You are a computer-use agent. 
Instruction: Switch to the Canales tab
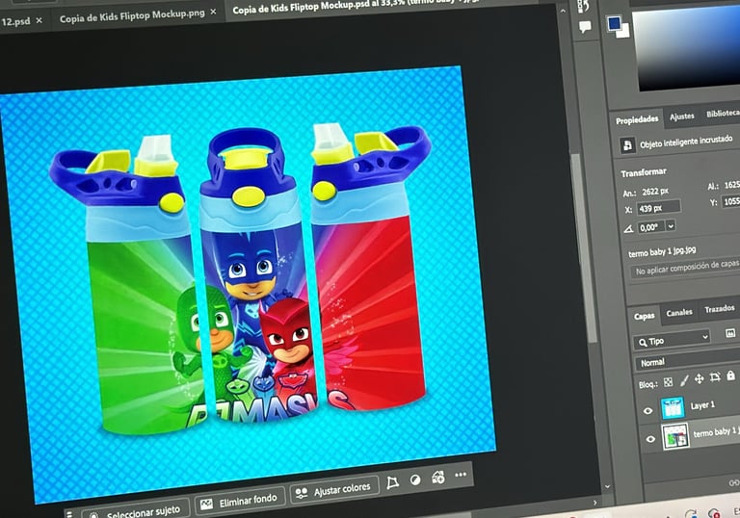click(x=679, y=312)
